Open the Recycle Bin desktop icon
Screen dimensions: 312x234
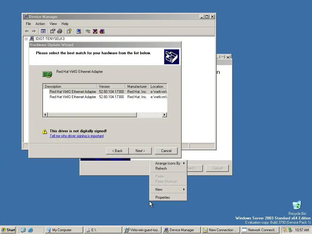(297, 208)
